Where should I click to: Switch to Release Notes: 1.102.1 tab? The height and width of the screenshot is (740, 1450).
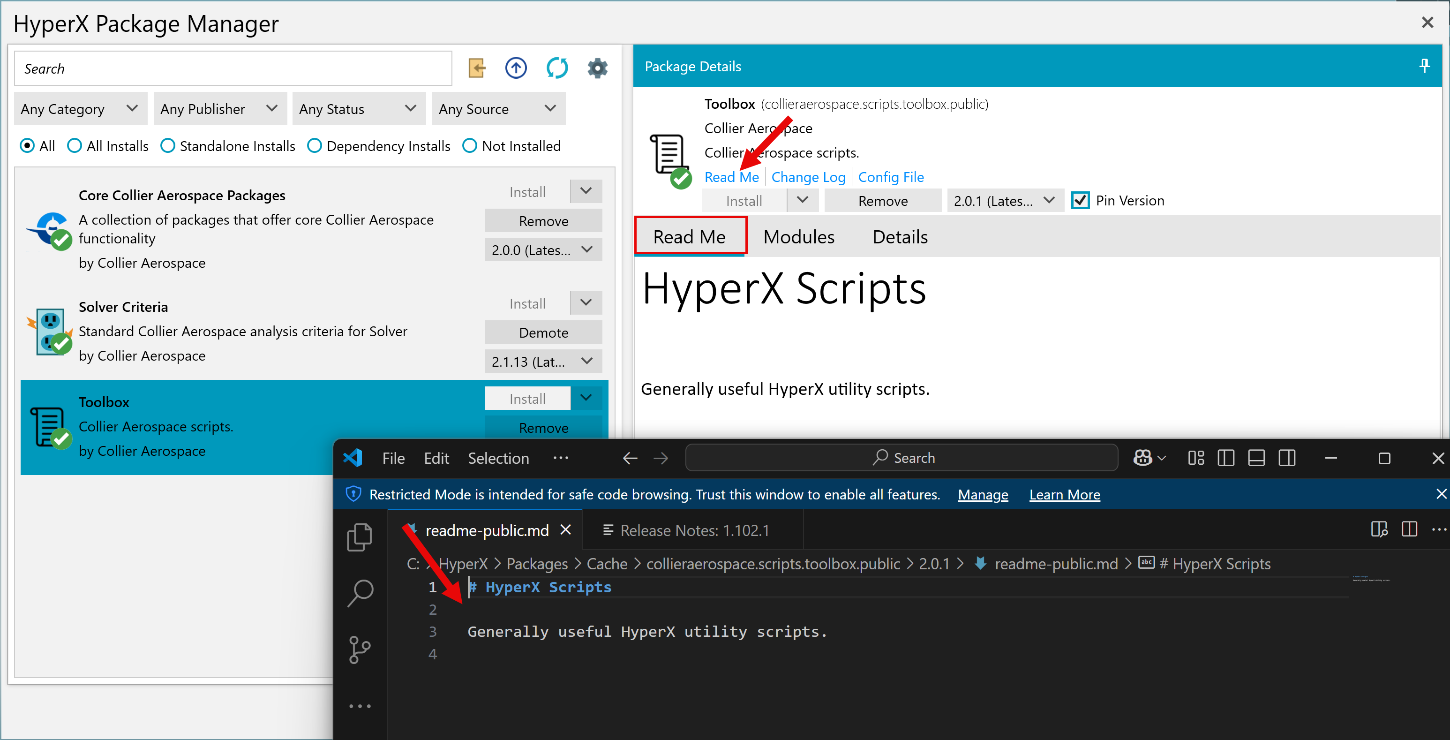point(693,530)
